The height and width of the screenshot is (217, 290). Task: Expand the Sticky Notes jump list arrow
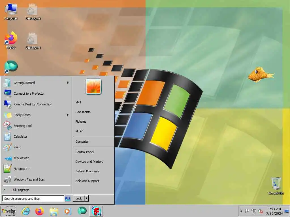pos(68,115)
